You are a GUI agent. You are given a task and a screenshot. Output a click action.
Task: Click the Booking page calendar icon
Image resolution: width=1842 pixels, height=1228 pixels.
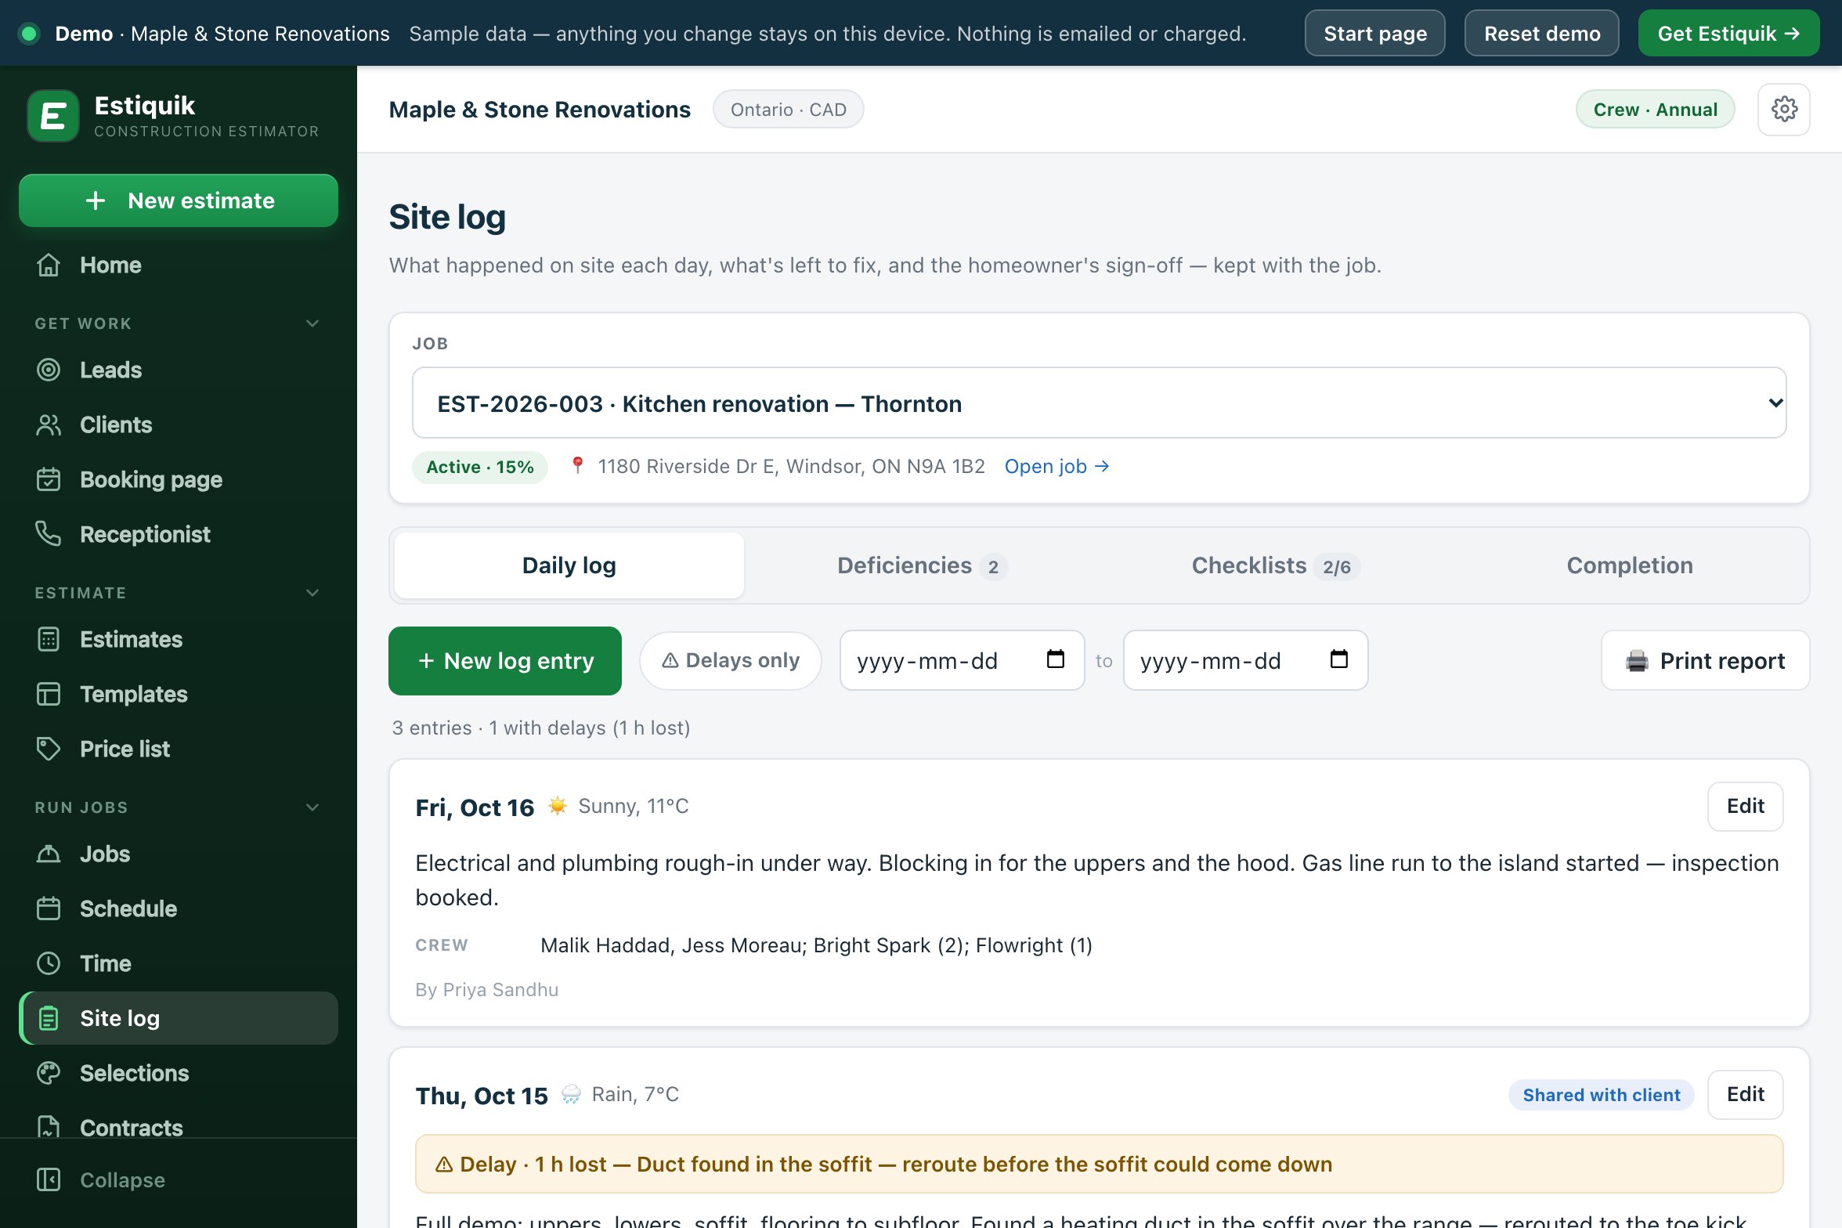click(x=49, y=479)
